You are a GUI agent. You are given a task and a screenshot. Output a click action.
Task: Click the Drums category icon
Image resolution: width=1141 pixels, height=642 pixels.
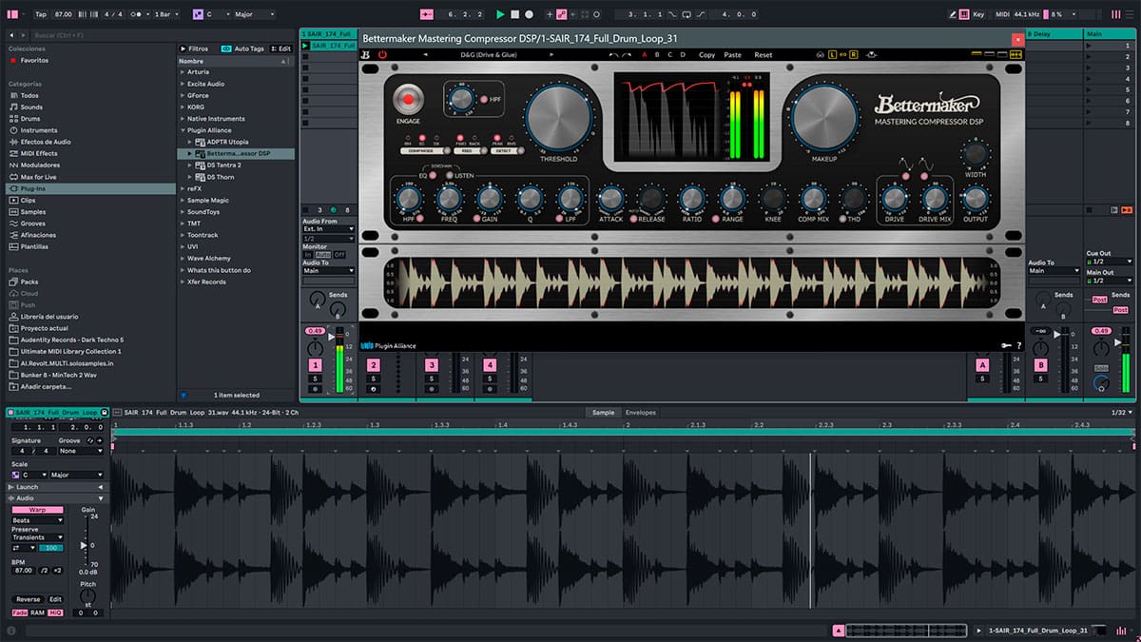pos(12,119)
